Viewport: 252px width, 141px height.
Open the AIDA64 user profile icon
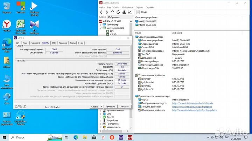click(x=124, y=12)
